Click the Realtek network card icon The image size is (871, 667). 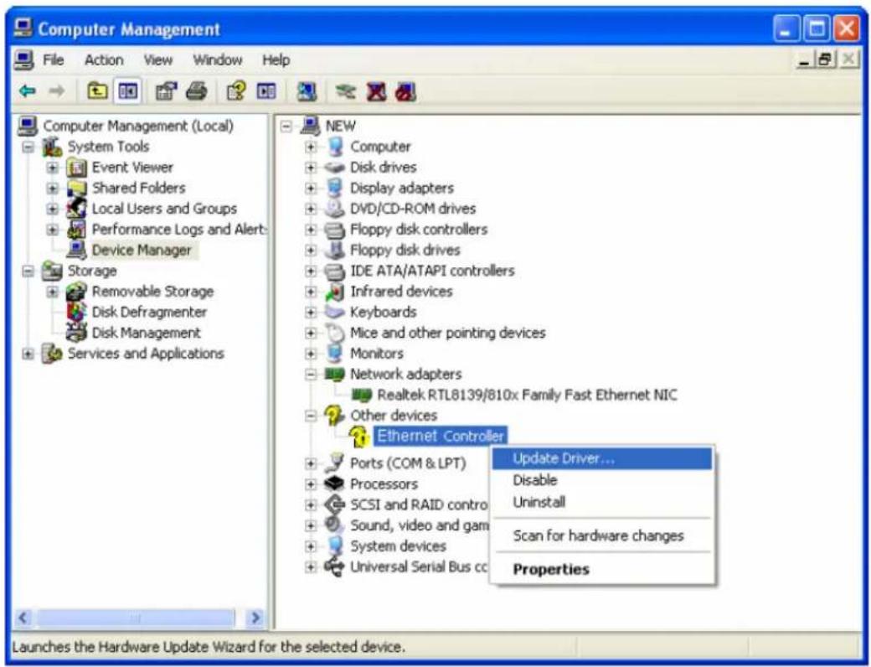pyautogui.click(x=361, y=396)
